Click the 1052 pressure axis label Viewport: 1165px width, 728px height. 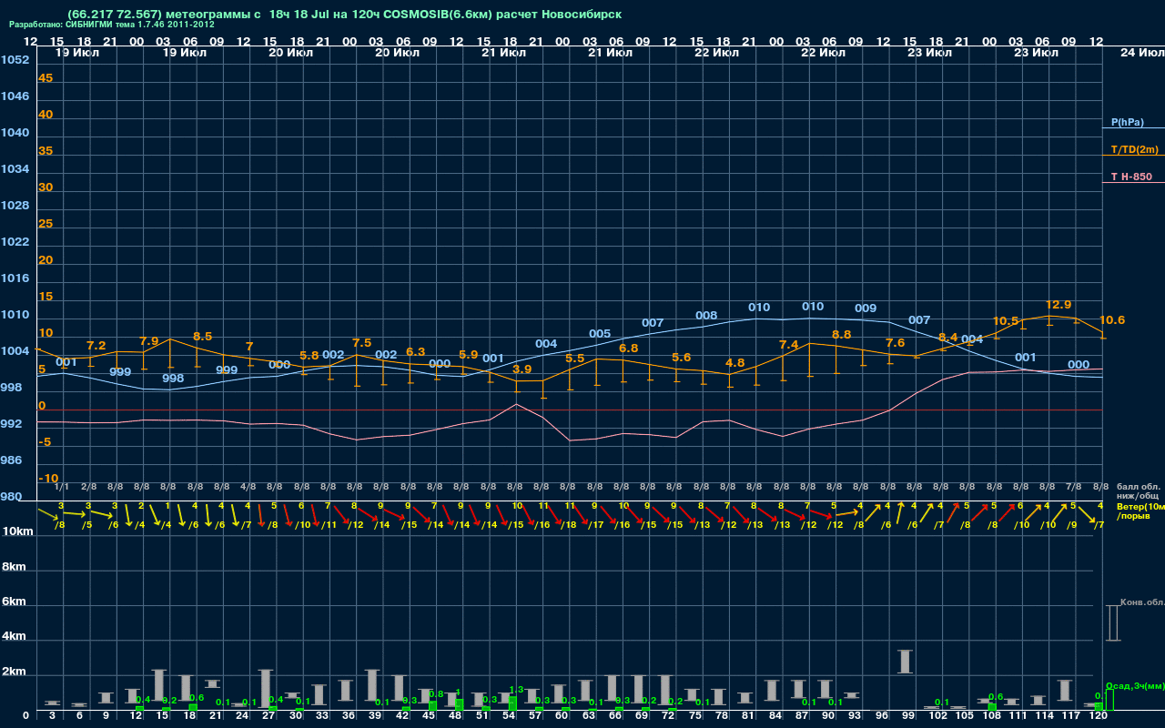15,60
